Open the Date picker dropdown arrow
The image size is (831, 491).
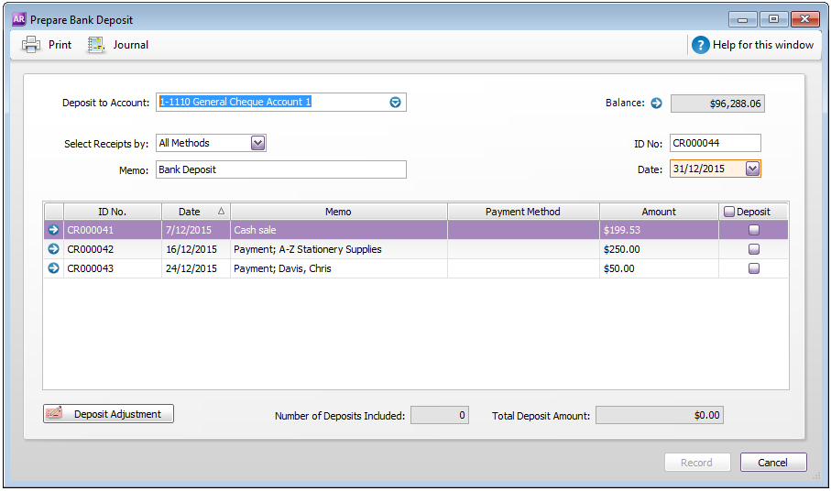click(752, 169)
